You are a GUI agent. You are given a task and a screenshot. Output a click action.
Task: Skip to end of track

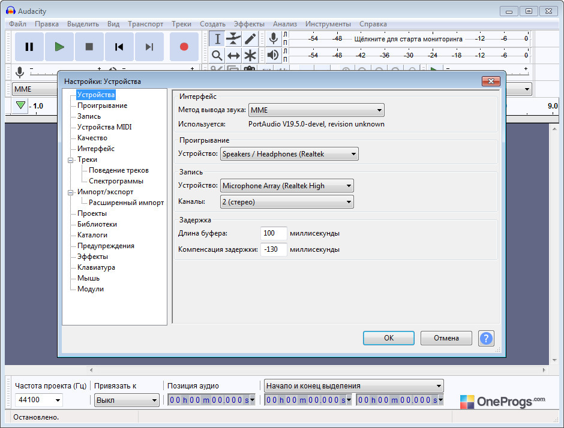coord(149,47)
